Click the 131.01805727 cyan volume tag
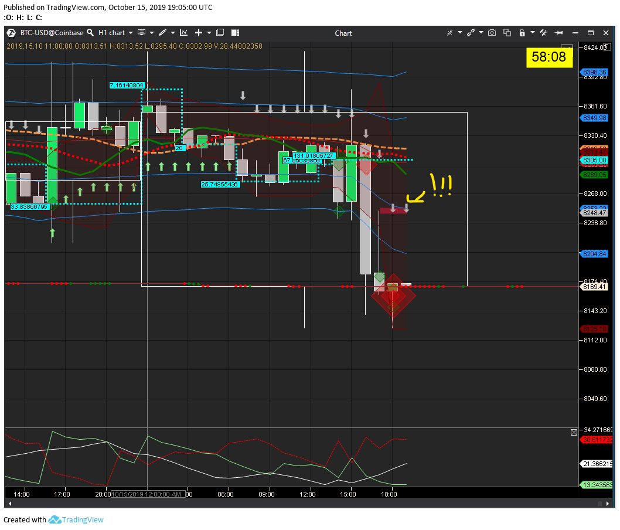Image resolution: width=620 pixels, height=530 pixels. tap(314, 155)
